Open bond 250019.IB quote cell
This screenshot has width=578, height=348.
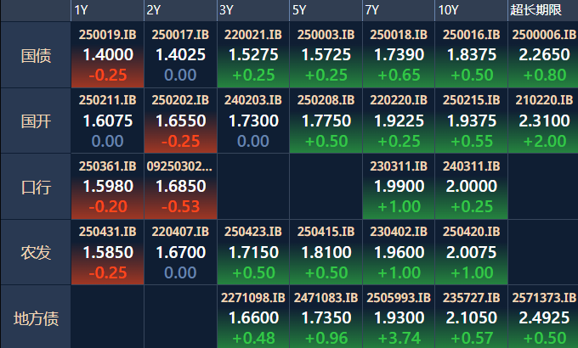(106, 54)
